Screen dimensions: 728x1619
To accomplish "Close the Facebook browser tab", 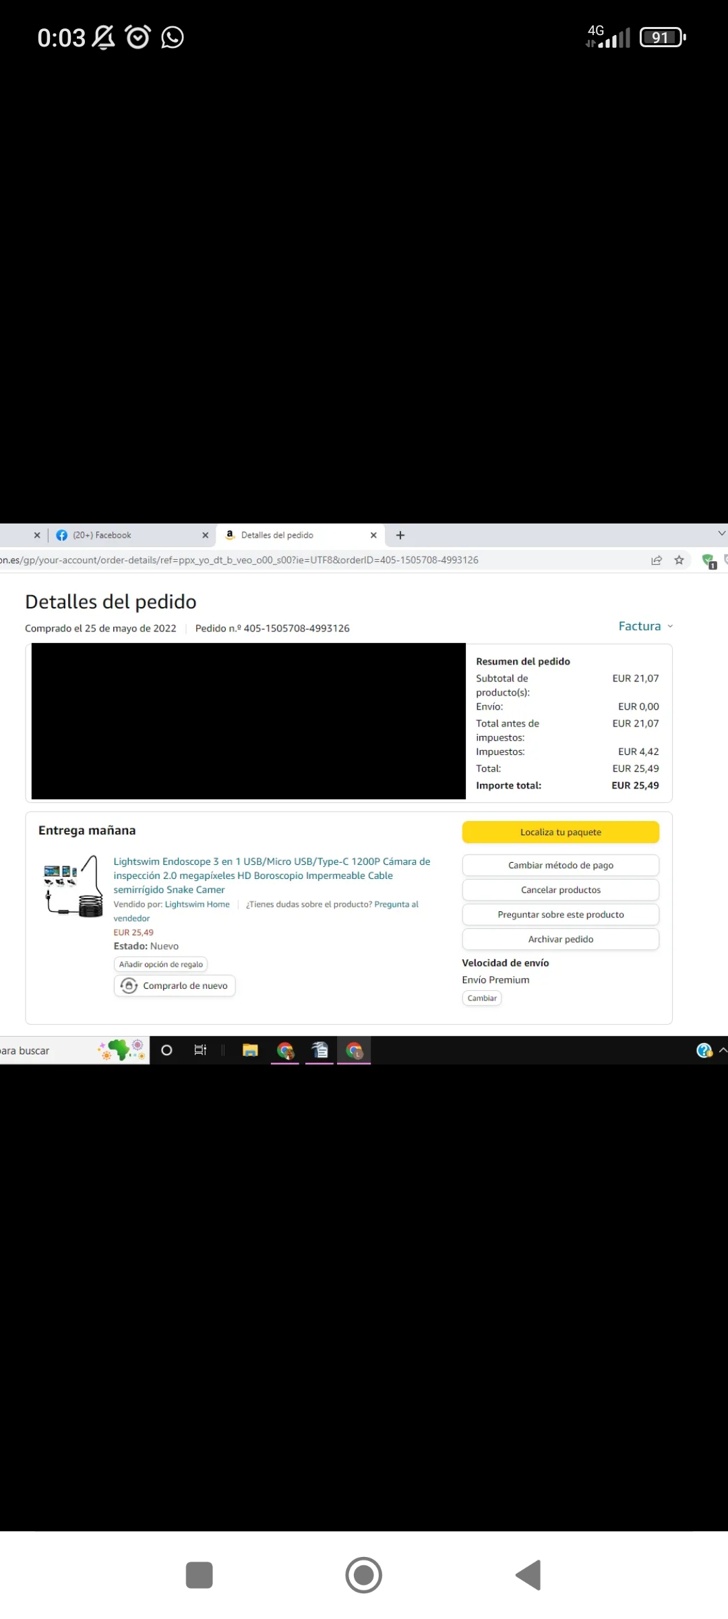I will tap(205, 535).
